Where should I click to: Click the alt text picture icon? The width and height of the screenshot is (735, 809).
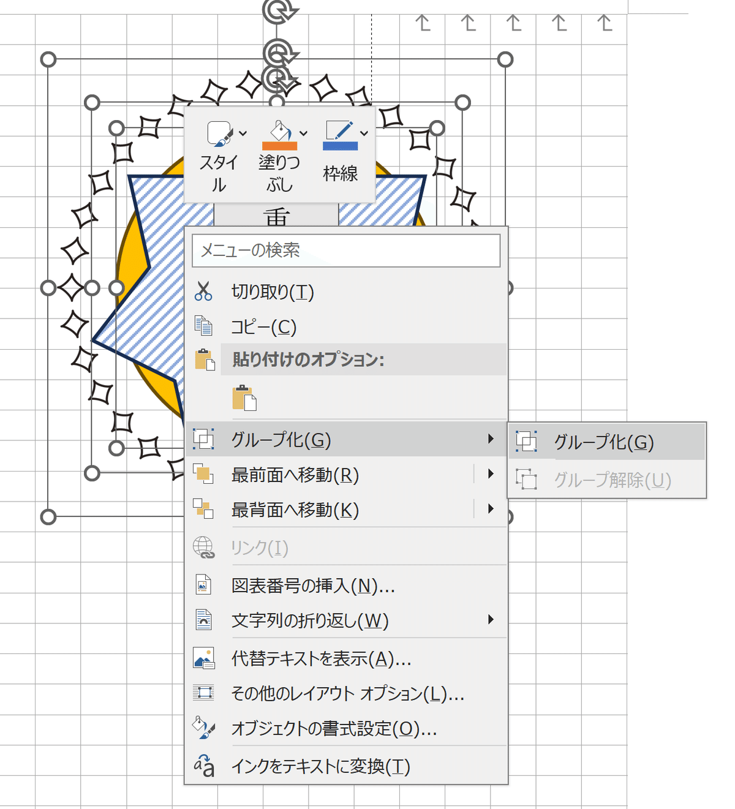click(203, 658)
